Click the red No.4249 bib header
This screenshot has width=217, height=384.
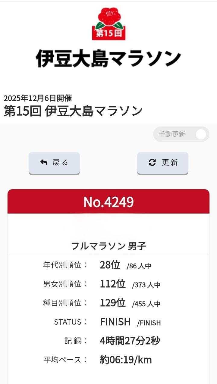coord(108,202)
